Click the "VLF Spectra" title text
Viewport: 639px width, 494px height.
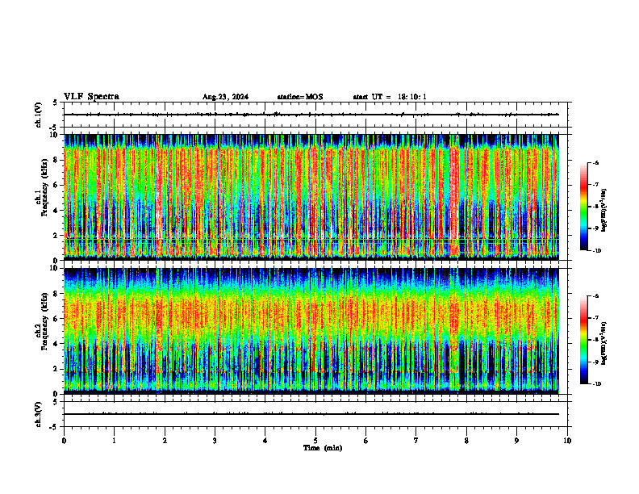pos(91,97)
